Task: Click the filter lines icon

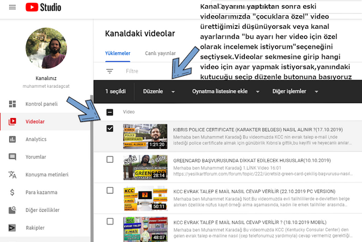Action: [110, 71]
